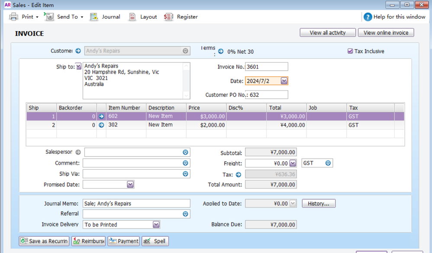Open the Register icon in toolbar

click(168, 17)
